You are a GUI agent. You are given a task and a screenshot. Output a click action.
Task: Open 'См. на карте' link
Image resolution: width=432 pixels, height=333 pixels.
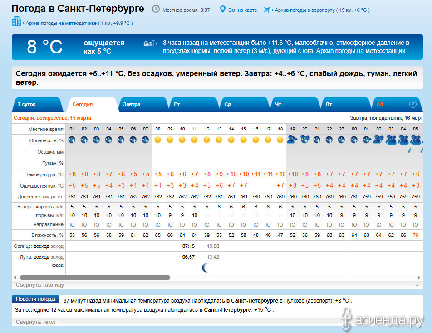[242, 10]
